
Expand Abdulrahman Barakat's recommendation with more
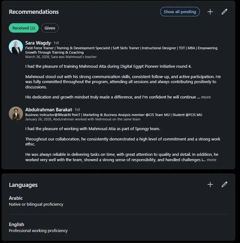211,160
